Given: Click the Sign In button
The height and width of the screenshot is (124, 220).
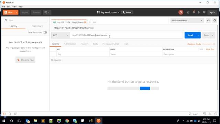Looking at the screenshot, I should (x=212, y=12).
